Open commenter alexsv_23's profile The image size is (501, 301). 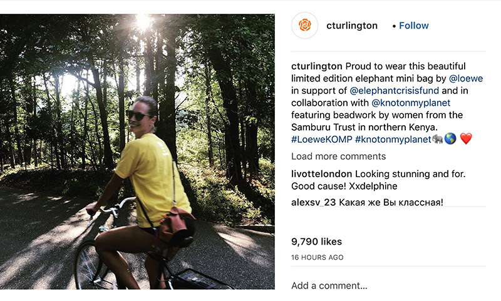pos(316,203)
